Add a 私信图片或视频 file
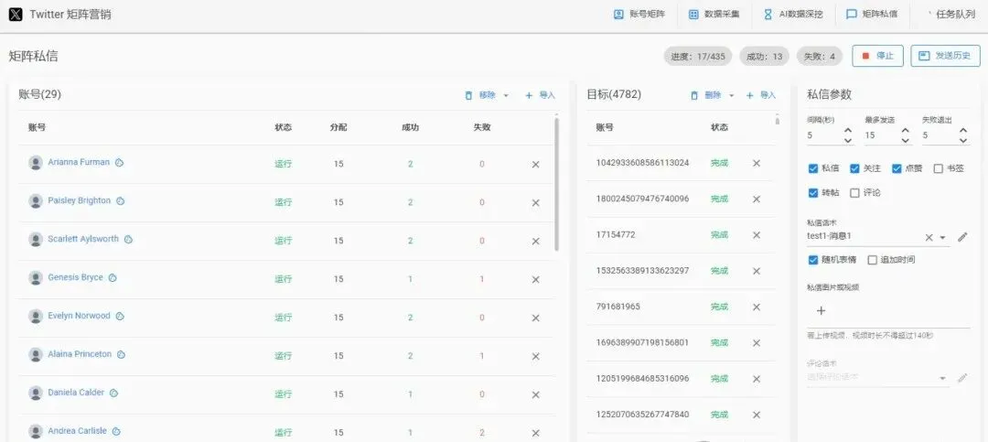The height and width of the screenshot is (442, 988). click(x=821, y=311)
